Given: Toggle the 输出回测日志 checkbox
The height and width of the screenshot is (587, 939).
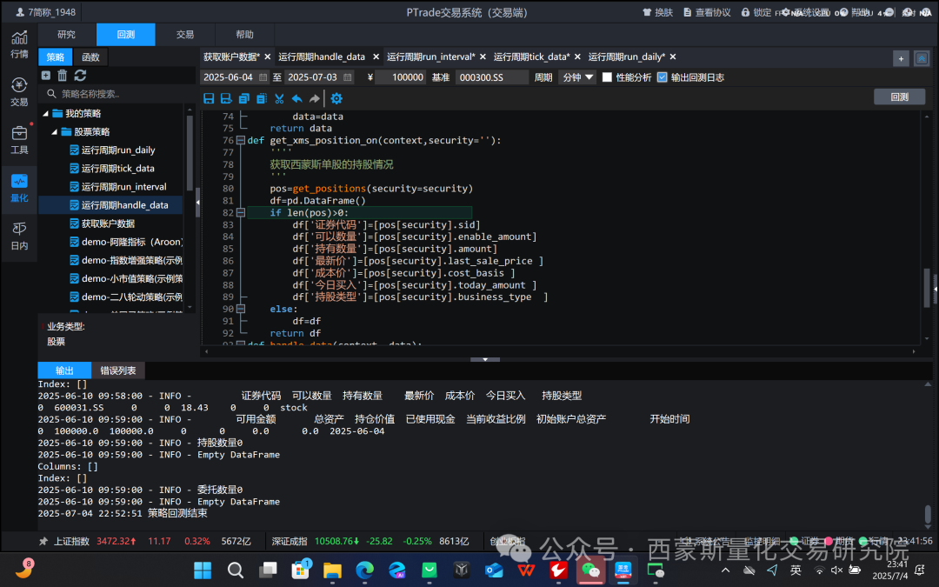Looking at the screenshot, I should point(662,77).
